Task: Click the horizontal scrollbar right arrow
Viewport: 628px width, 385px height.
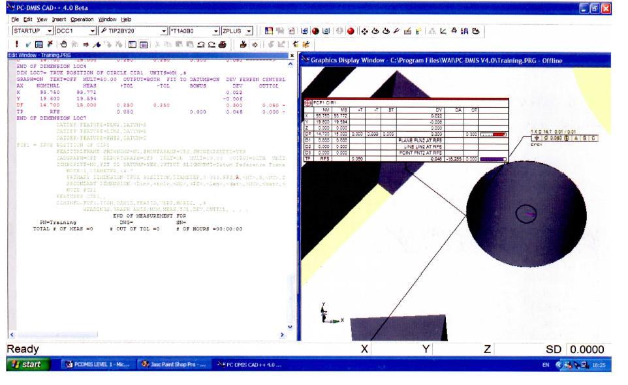Action: pyautogui.click(x=282, y=335)
